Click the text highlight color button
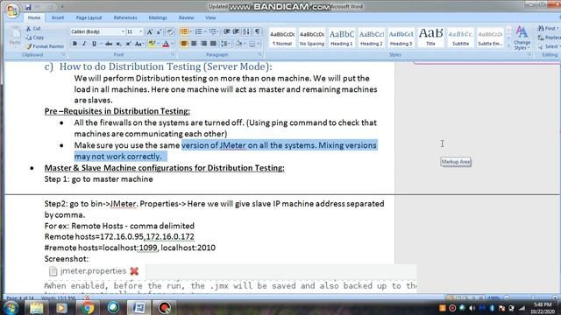The height and width of the screenshot is (315, 561). point(152,44)
